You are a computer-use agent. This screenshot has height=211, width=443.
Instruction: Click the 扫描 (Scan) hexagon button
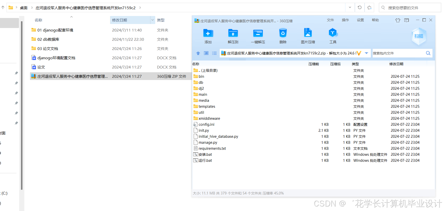(419, 36)
